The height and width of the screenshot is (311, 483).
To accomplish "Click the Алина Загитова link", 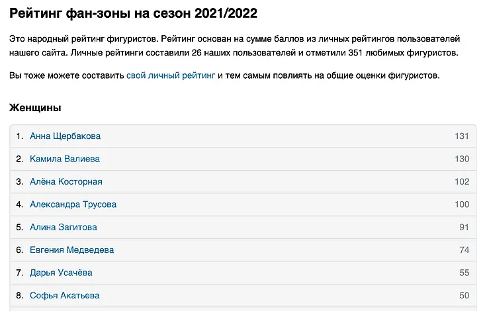I will [64, 227].
